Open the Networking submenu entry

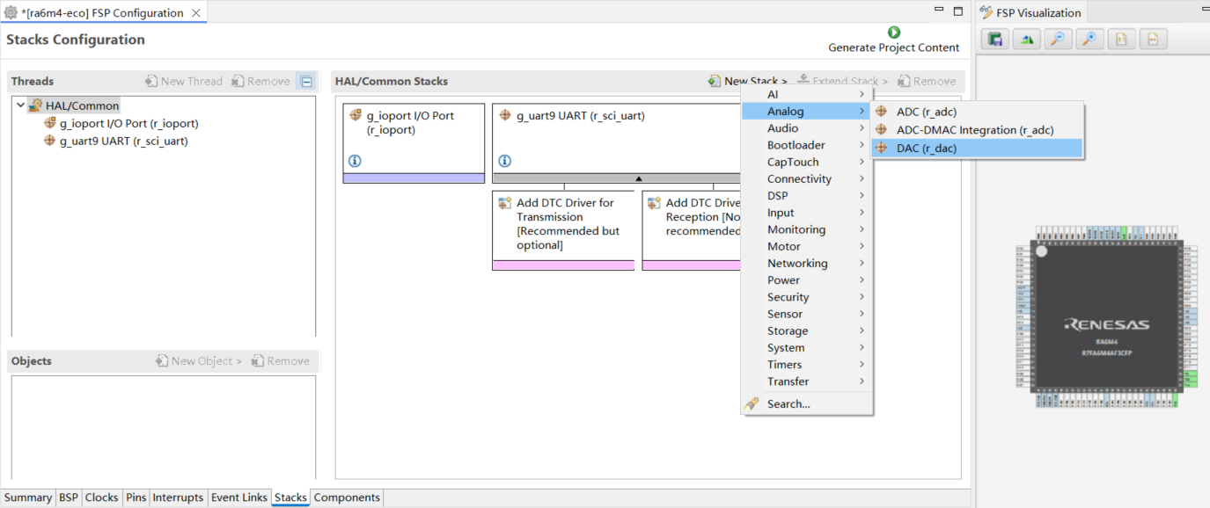(x=807, y=264)
